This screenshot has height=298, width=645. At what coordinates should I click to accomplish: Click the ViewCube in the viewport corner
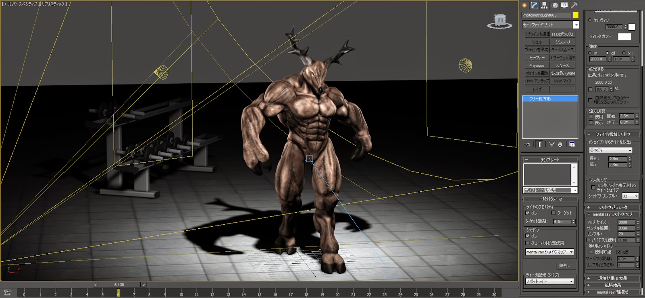point(500,21)
